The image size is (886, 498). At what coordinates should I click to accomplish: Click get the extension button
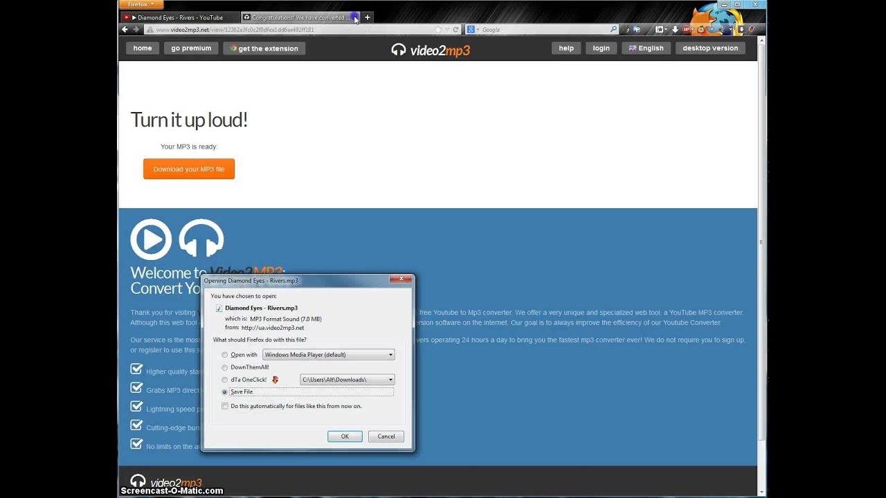pyautogui.click(x=264, y=48)
